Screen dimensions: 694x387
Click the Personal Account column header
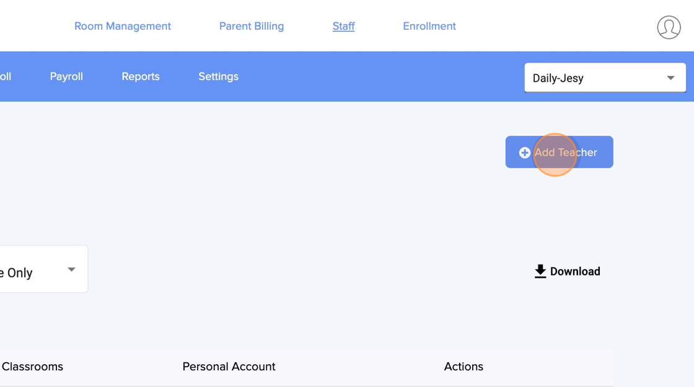229,367
